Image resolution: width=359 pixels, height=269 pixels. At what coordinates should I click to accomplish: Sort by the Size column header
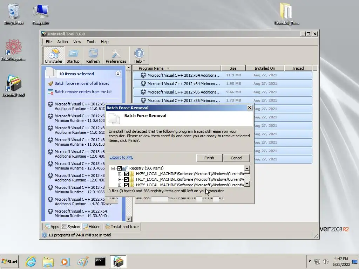[x=233, y=68]
